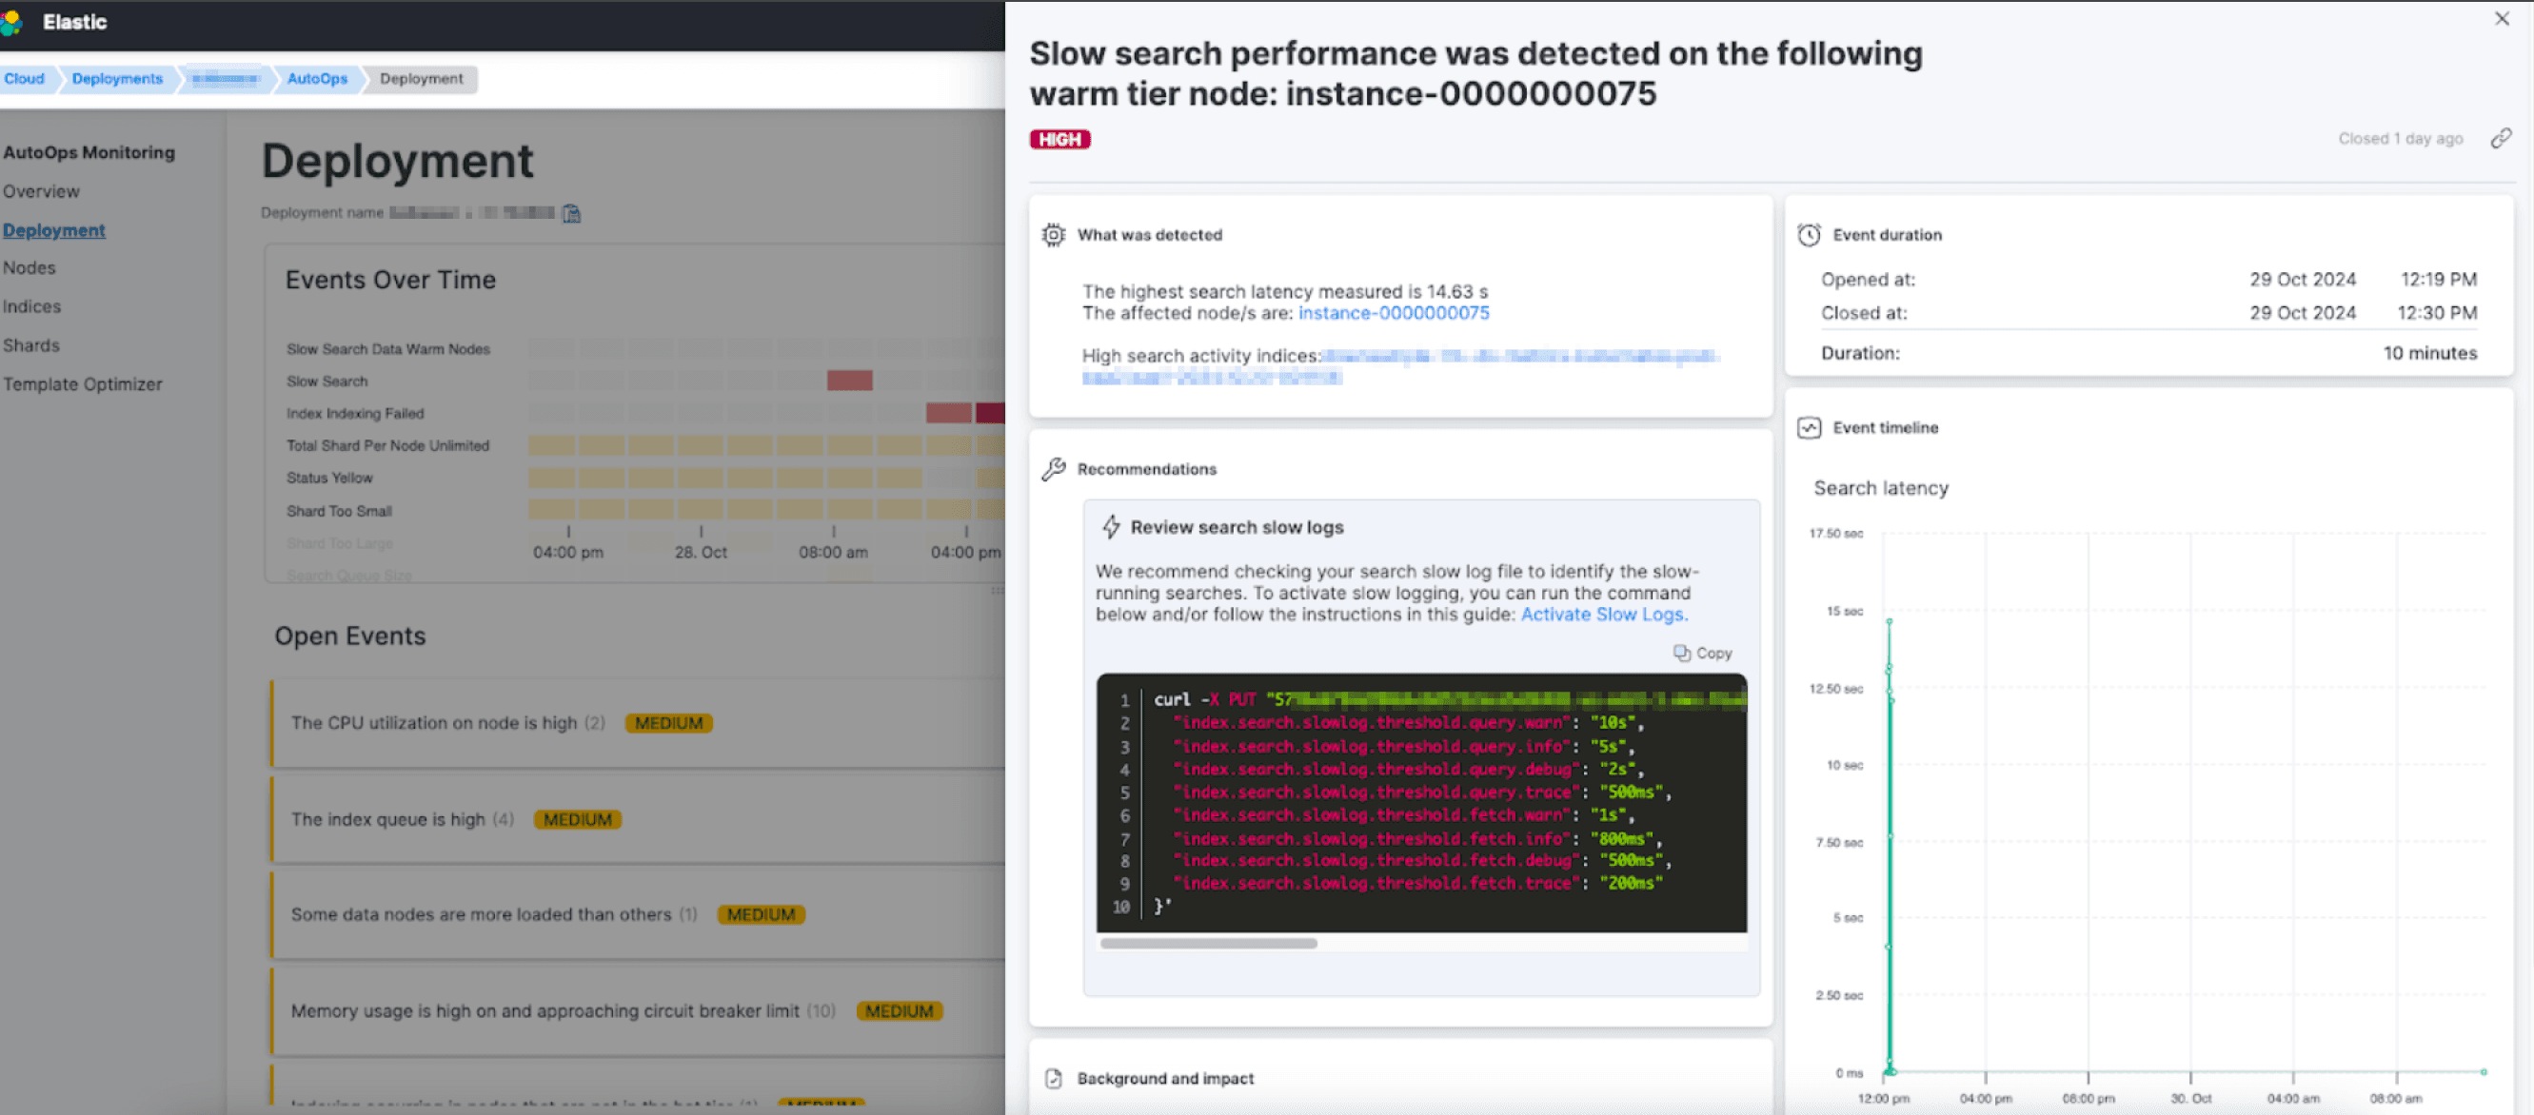This screenshot has height=1115, width=2534.
Task: Close the slow search event flyout
Action: point(2502,19)
